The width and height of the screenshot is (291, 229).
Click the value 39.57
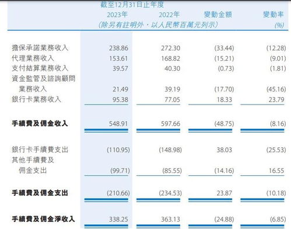(120, 68)
